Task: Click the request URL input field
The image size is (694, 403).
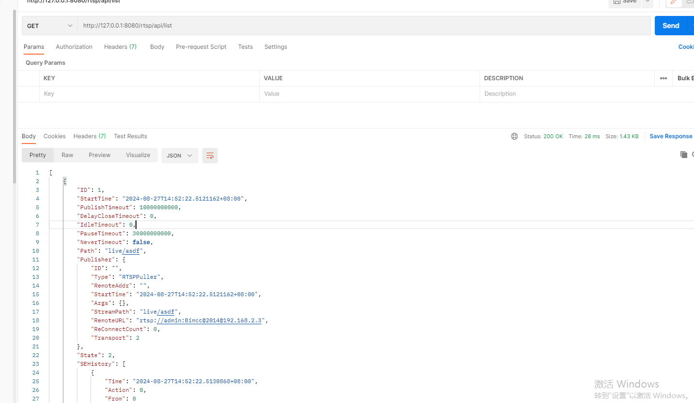Action: (364, 26)
